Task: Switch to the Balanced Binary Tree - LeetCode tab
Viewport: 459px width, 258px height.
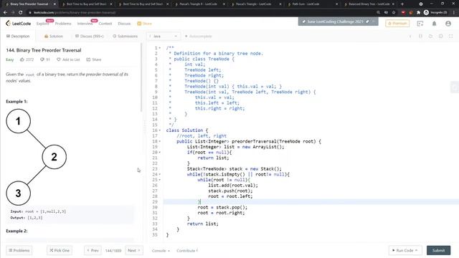Action: point(369,4)
